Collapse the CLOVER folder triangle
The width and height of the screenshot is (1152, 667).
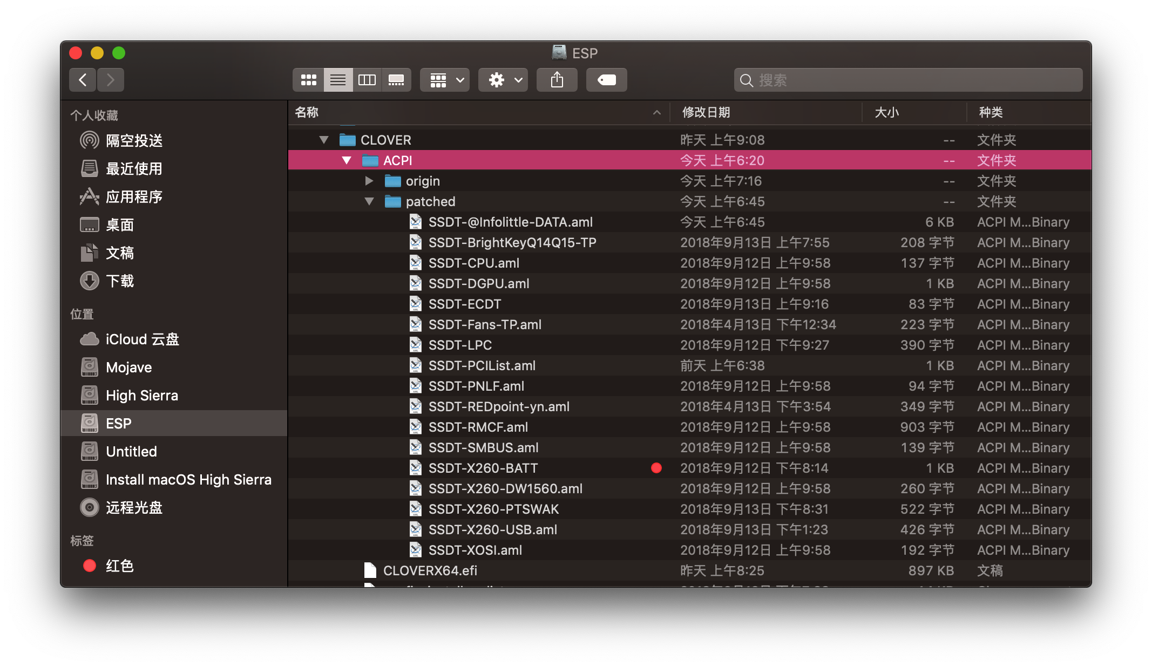tap(324, 140)
